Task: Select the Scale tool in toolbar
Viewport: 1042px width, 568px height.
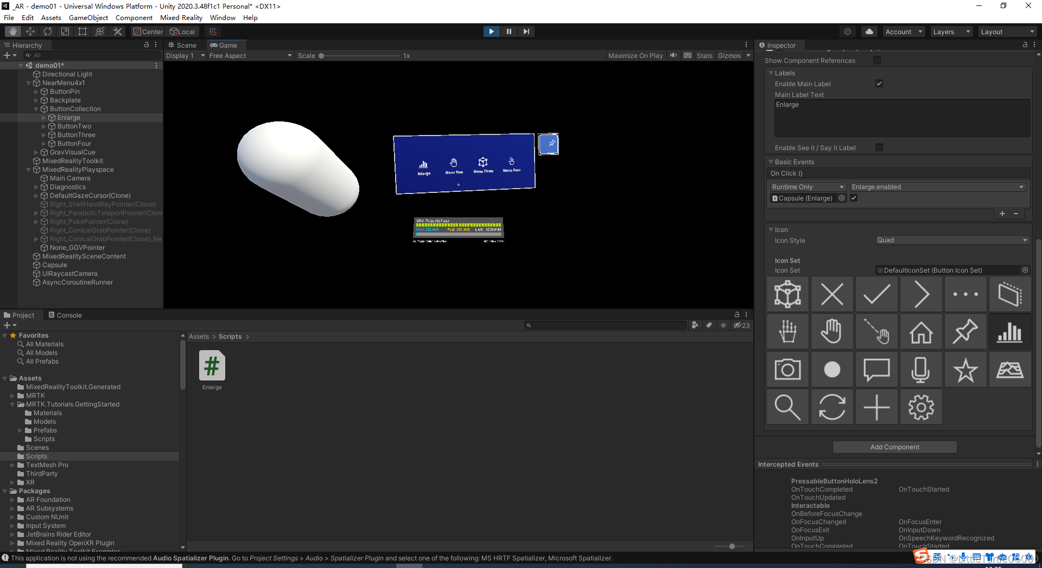Action: point(65,31)
